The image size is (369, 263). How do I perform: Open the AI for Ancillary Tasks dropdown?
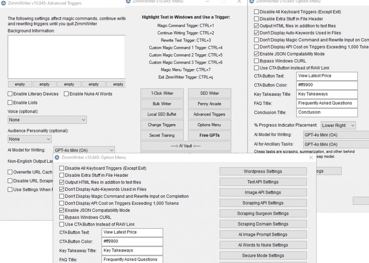click(335, 144)
